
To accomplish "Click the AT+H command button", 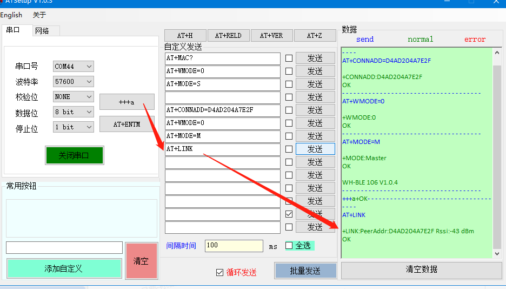I will [x=184, y=36].
